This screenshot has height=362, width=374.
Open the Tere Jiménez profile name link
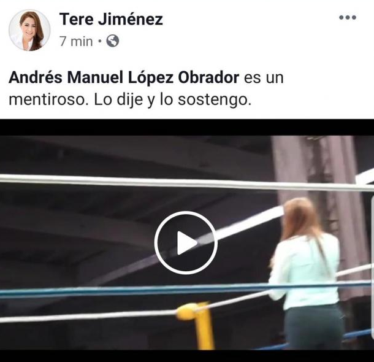(111, 19)
